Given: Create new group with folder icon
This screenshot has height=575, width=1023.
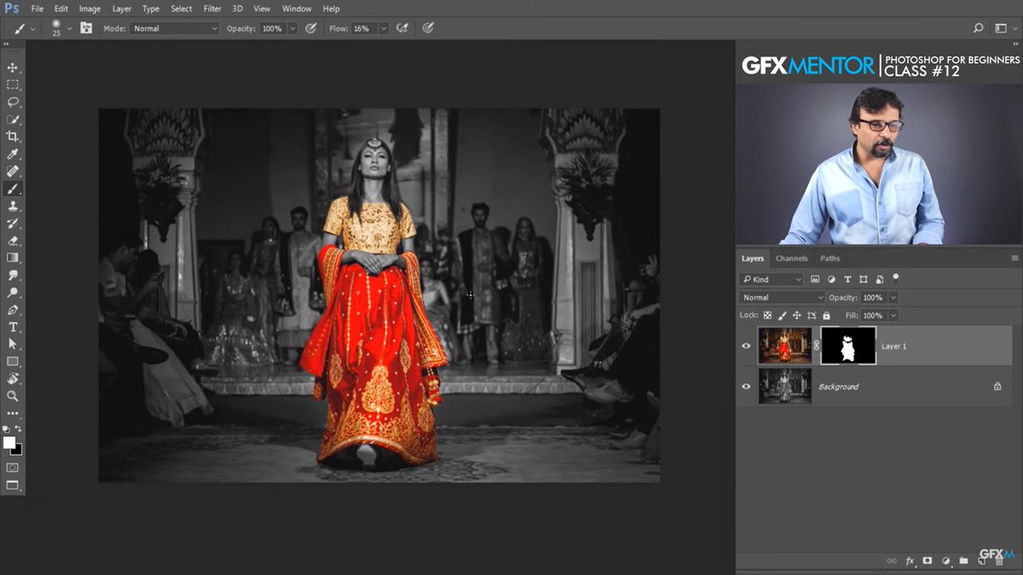Looking at the screenshot, I should tap(963, 561).
